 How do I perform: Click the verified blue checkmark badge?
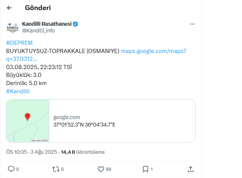coord(75,24)
